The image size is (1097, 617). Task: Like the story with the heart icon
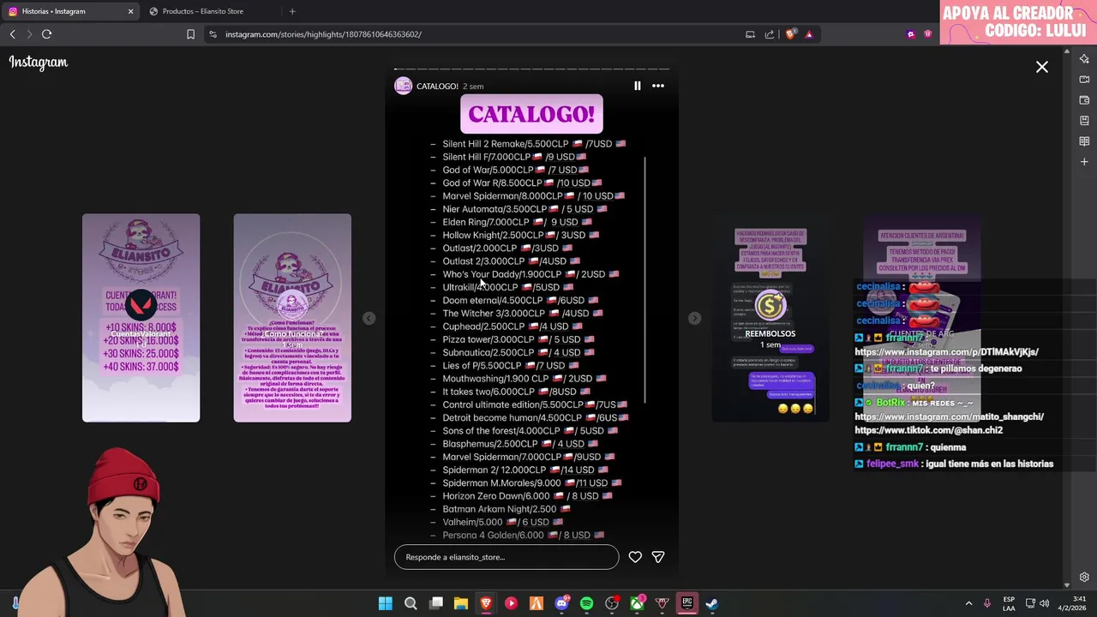(x=635, y=557)
